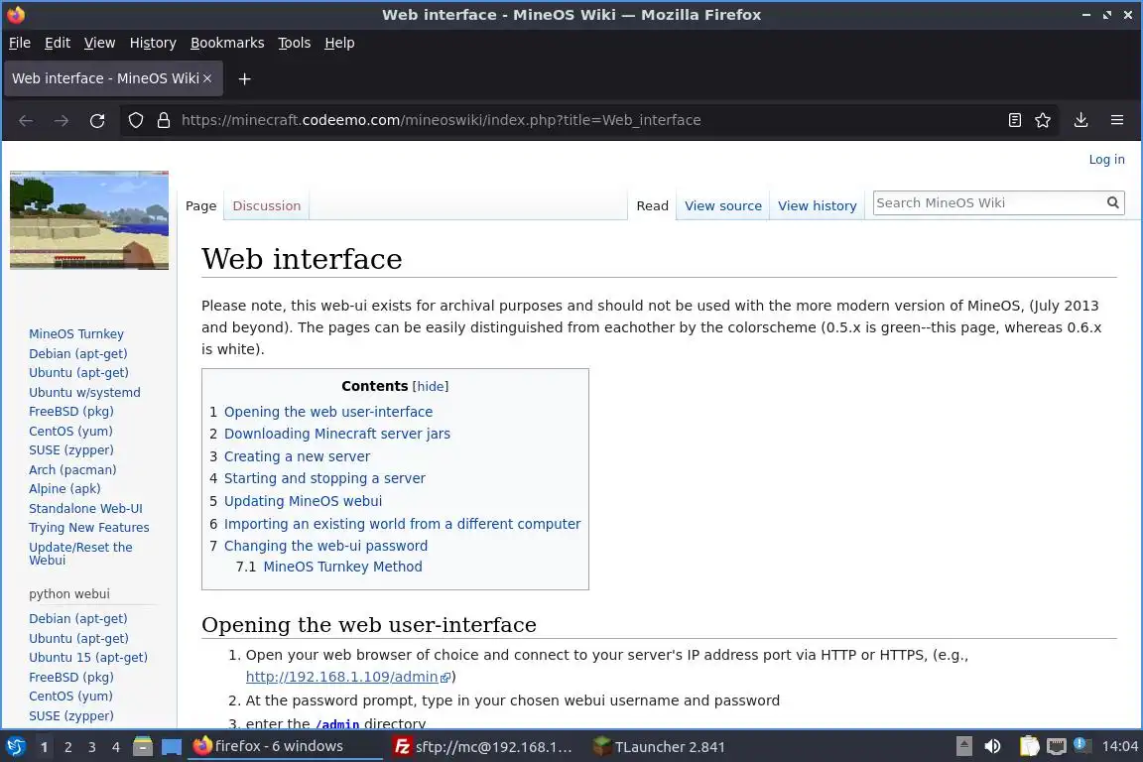Viewport: 1143px width, 762px height.
Task: Switch to the Discussion tab
Action: 267,205
